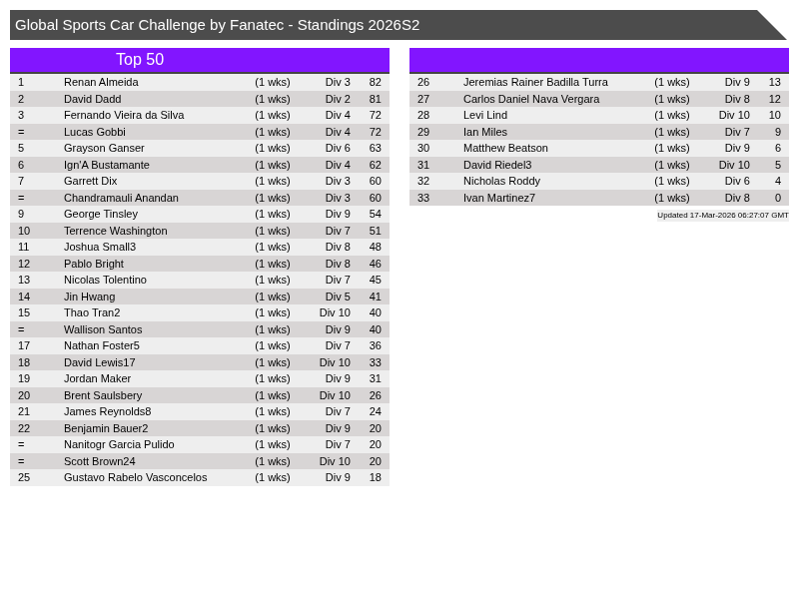Click Jeremias Rainer Badilla Turra
This screenshot has width=799, height=599.
[x=535, y=82]
